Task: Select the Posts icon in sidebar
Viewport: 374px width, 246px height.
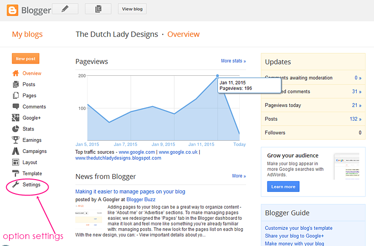Action: [15, 84]
